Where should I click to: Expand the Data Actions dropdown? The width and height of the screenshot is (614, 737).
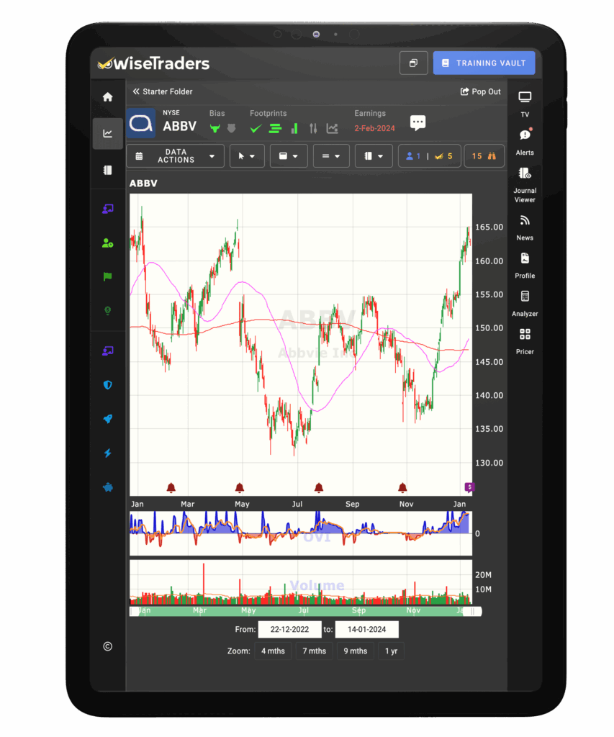pos(176,156)
